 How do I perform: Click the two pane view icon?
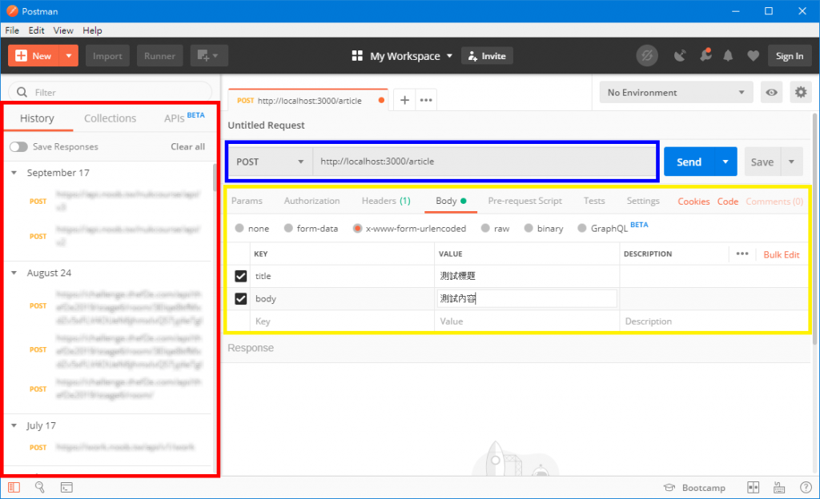coord(753,488)
